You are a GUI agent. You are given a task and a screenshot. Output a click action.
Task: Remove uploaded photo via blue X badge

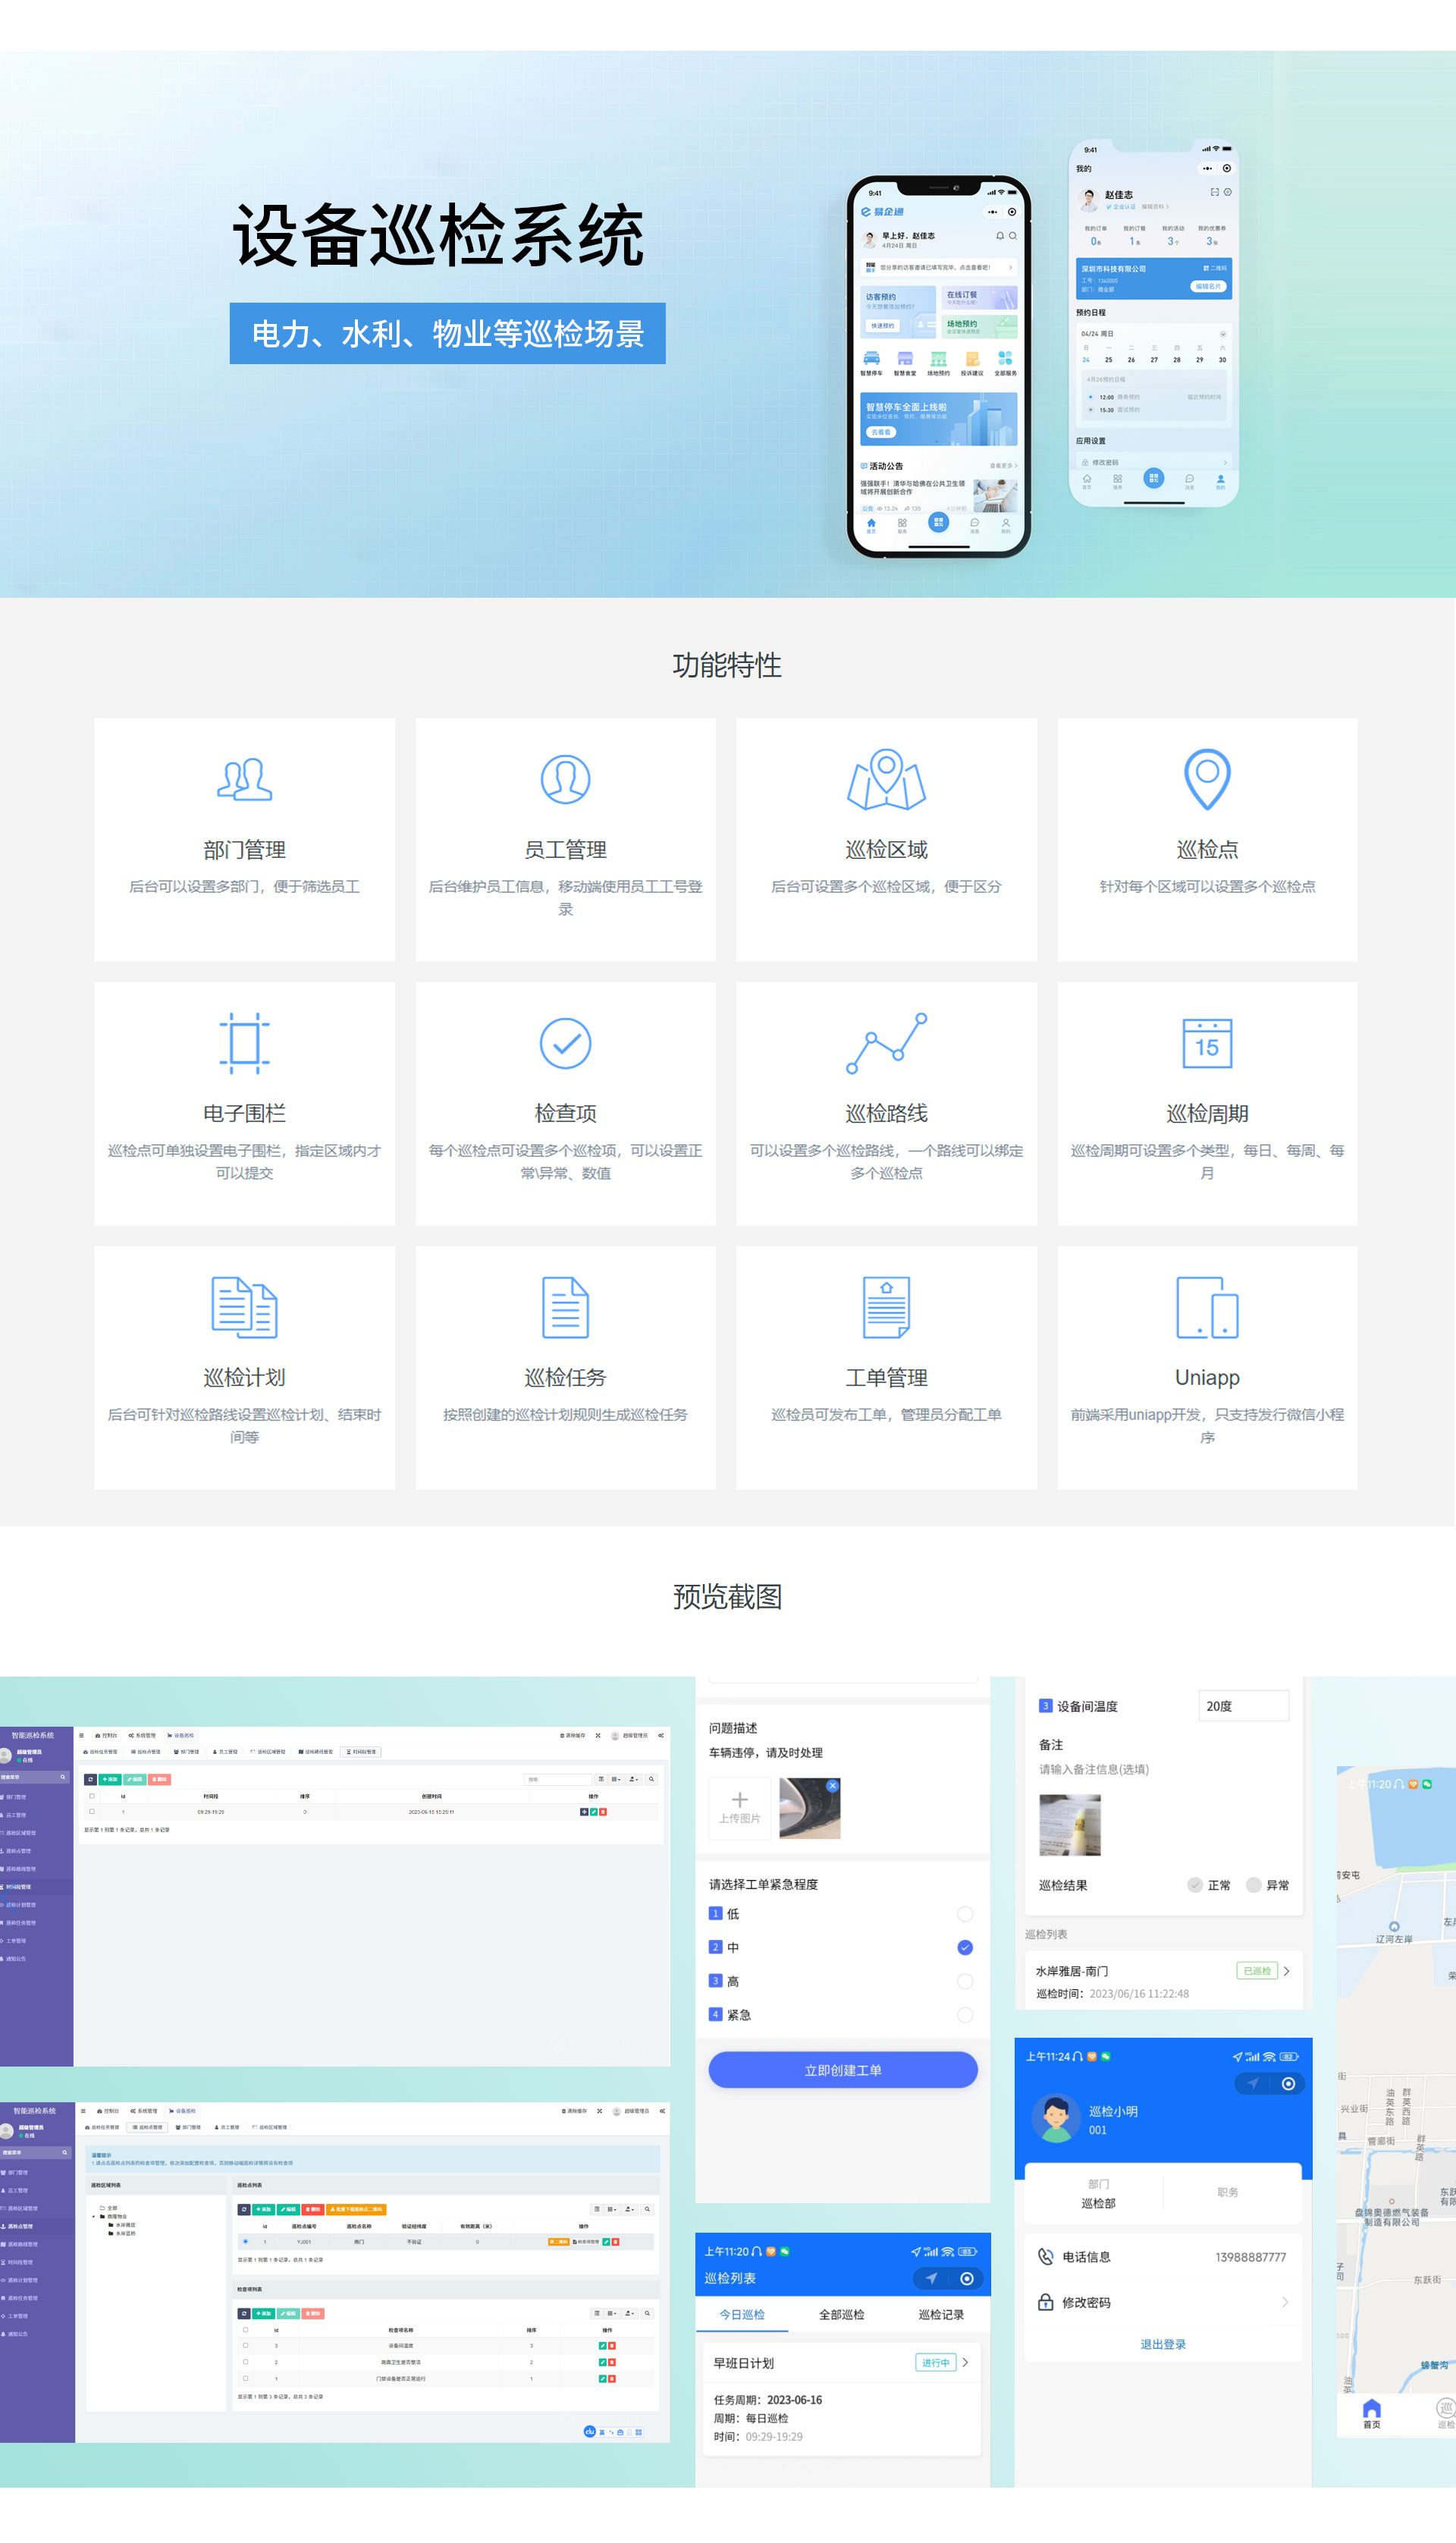(x=832, y=1786)
